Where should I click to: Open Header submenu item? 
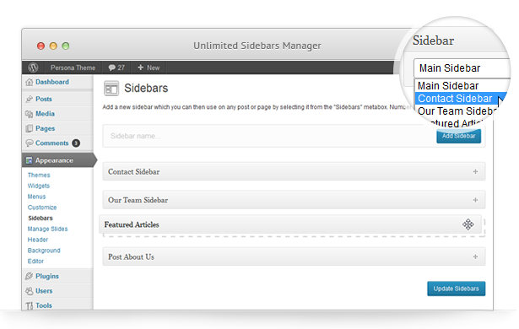38,240
